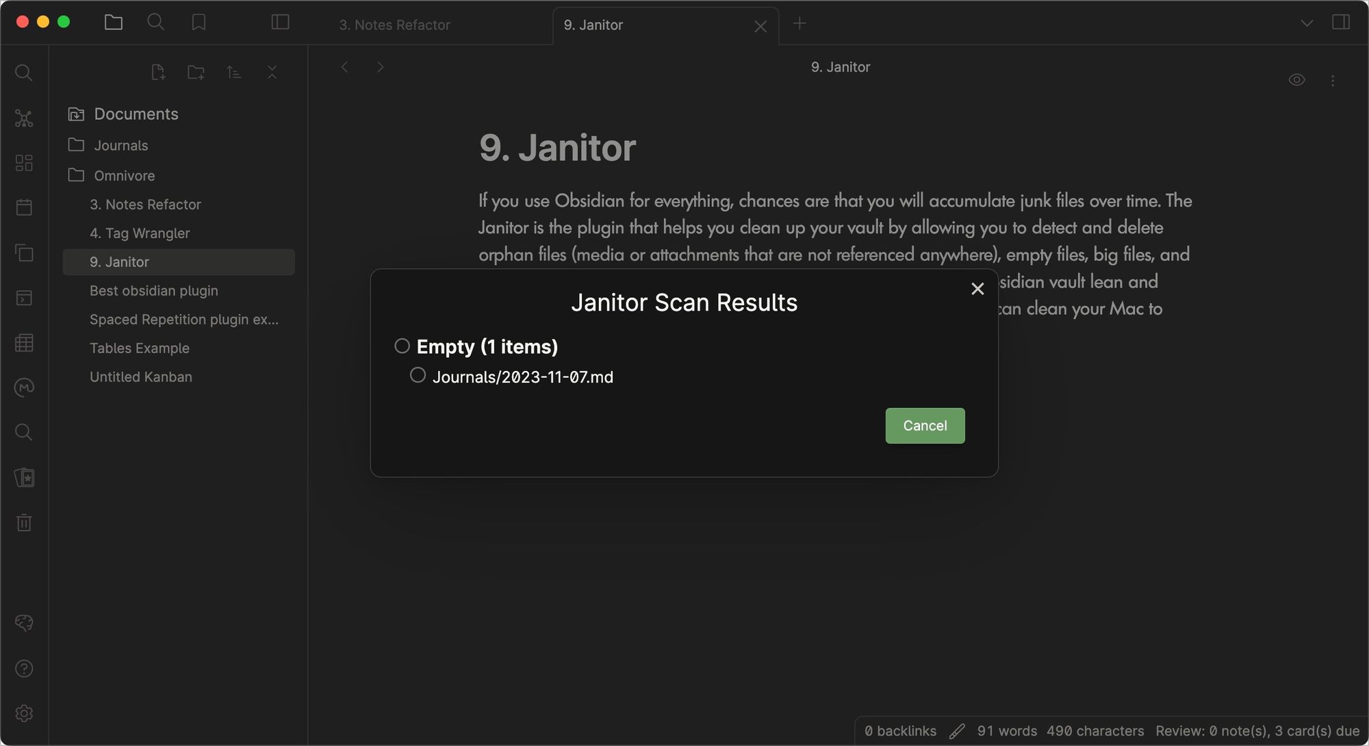Open the tab list dropdown chevron
The image size is (1369, 746).
(1307, 23)
